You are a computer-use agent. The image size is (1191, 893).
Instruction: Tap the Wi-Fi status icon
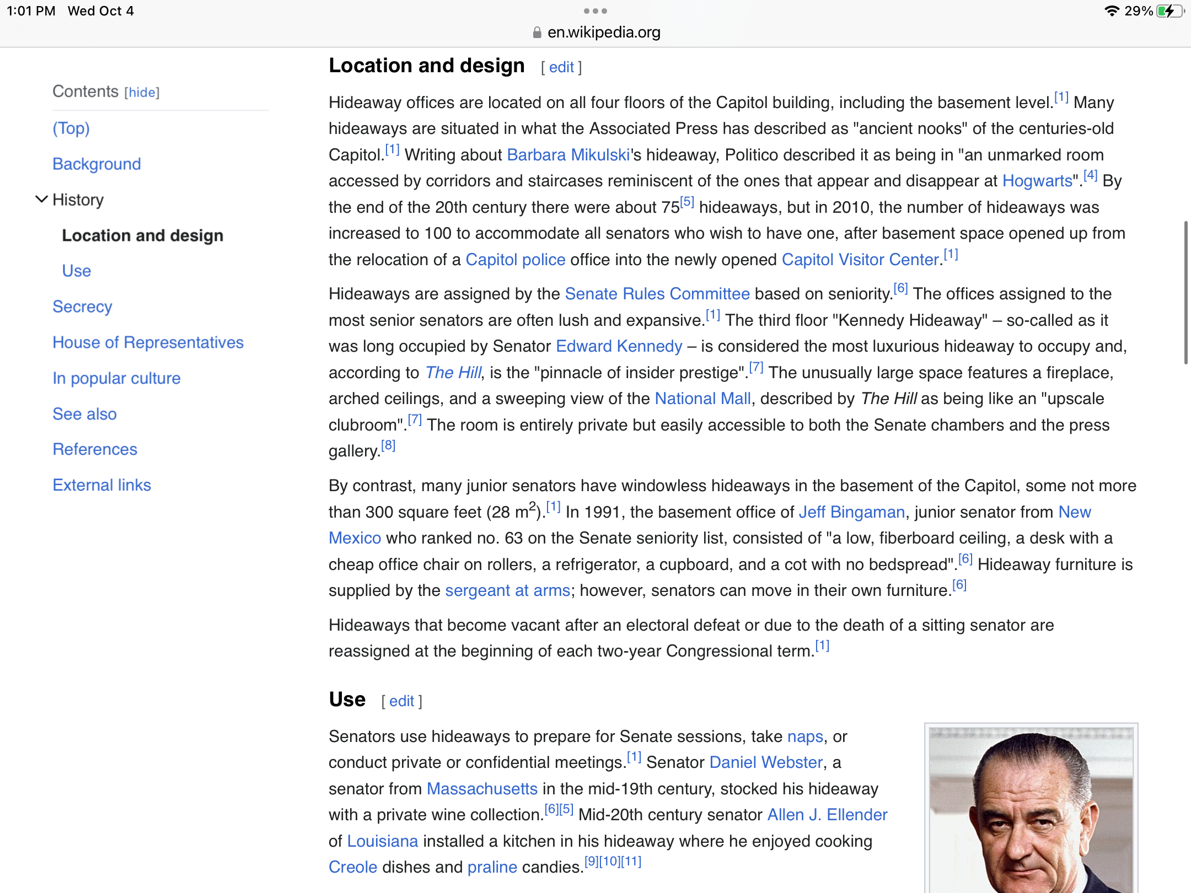1112,11
